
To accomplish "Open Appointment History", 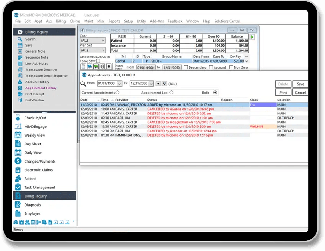I will tap(41, 88).
